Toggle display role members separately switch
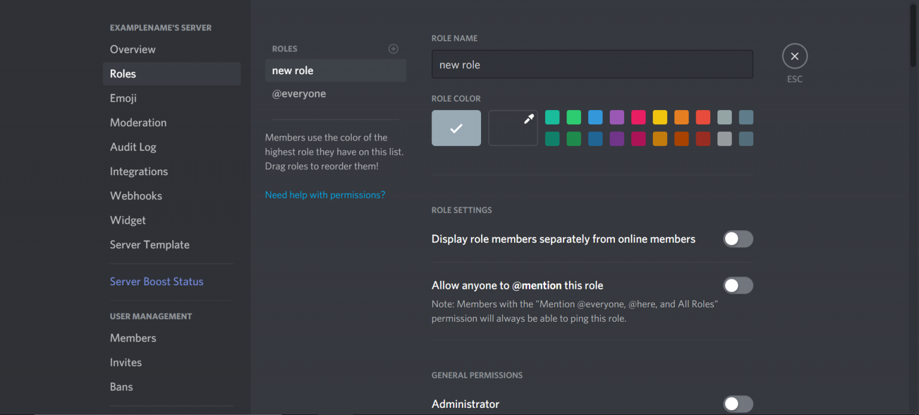Image resolution: width=919 pixels, height=415 pixels. pyautogui.click(x=738, y=239)
